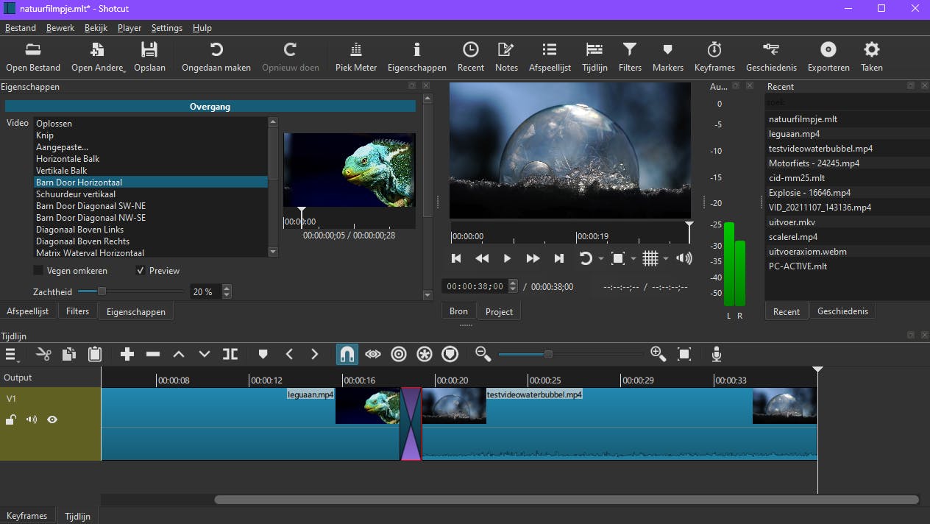The width and height of the screenshot is (930, 524).
Task: Toggle timeline snapping magnet icon
Action: (x=347, y=354)
